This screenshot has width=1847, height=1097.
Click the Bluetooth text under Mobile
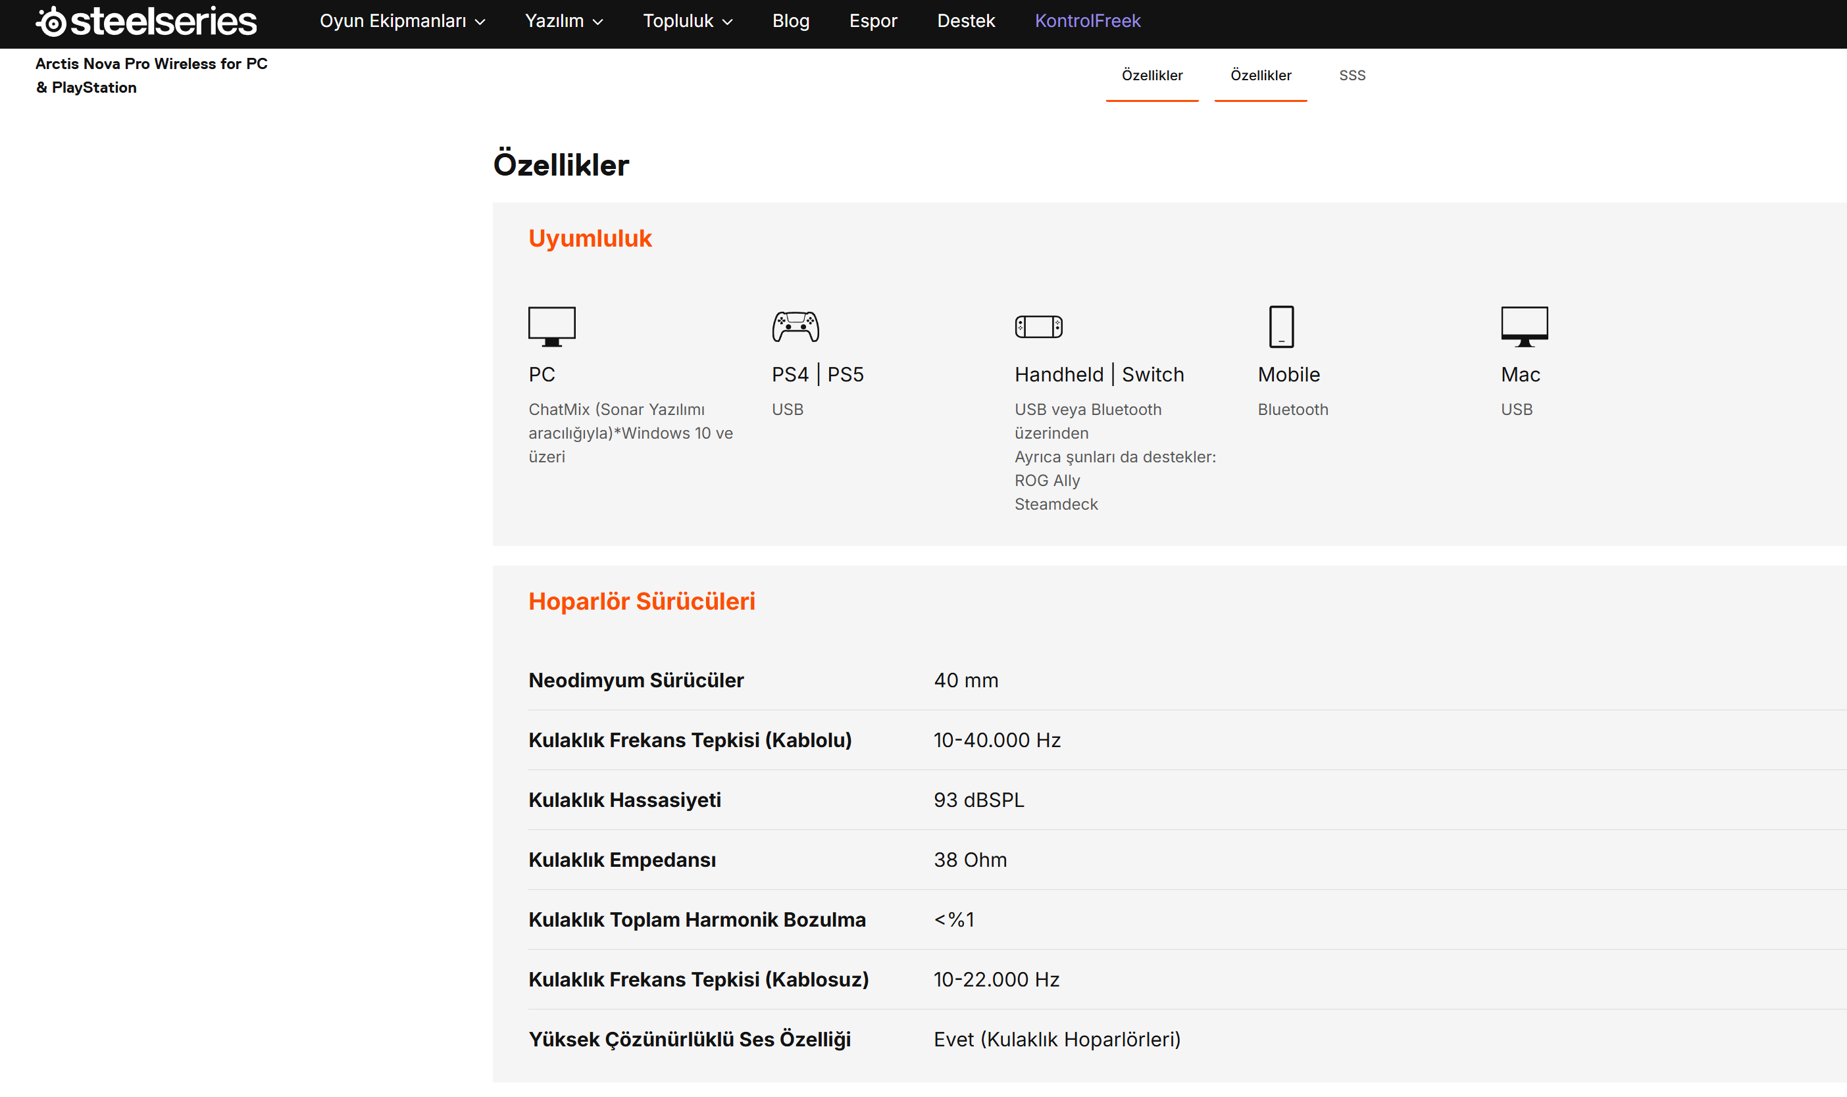pos(1293,410)
